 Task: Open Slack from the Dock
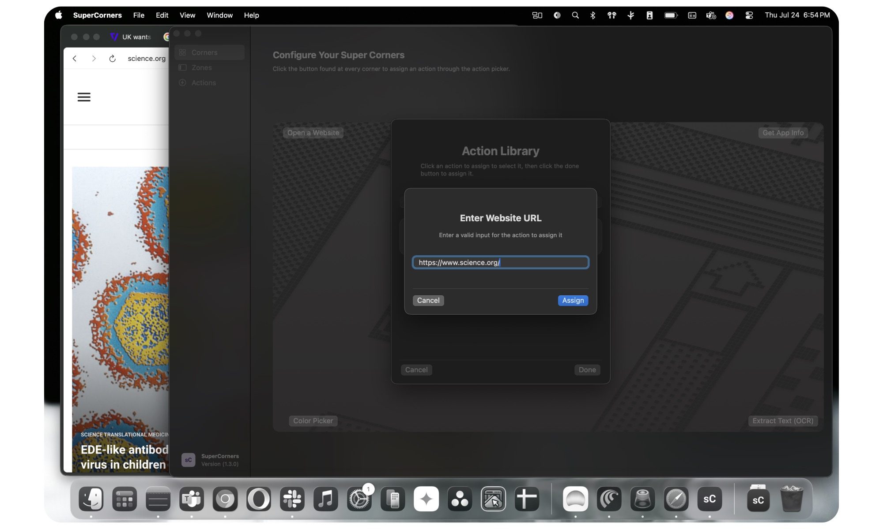pos(292,499)
